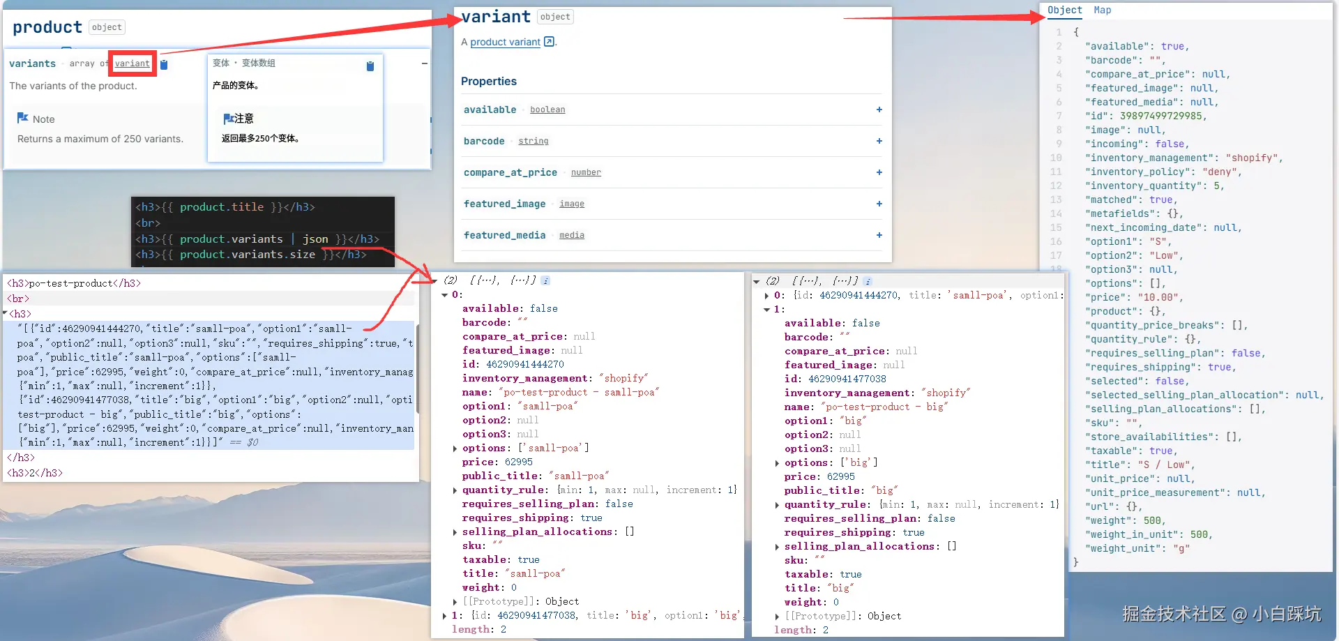Click "title": "S / Low" JSON line

[x=1140, y=465]
